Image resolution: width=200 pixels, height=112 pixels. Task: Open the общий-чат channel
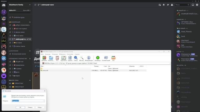tap(20, 62)
